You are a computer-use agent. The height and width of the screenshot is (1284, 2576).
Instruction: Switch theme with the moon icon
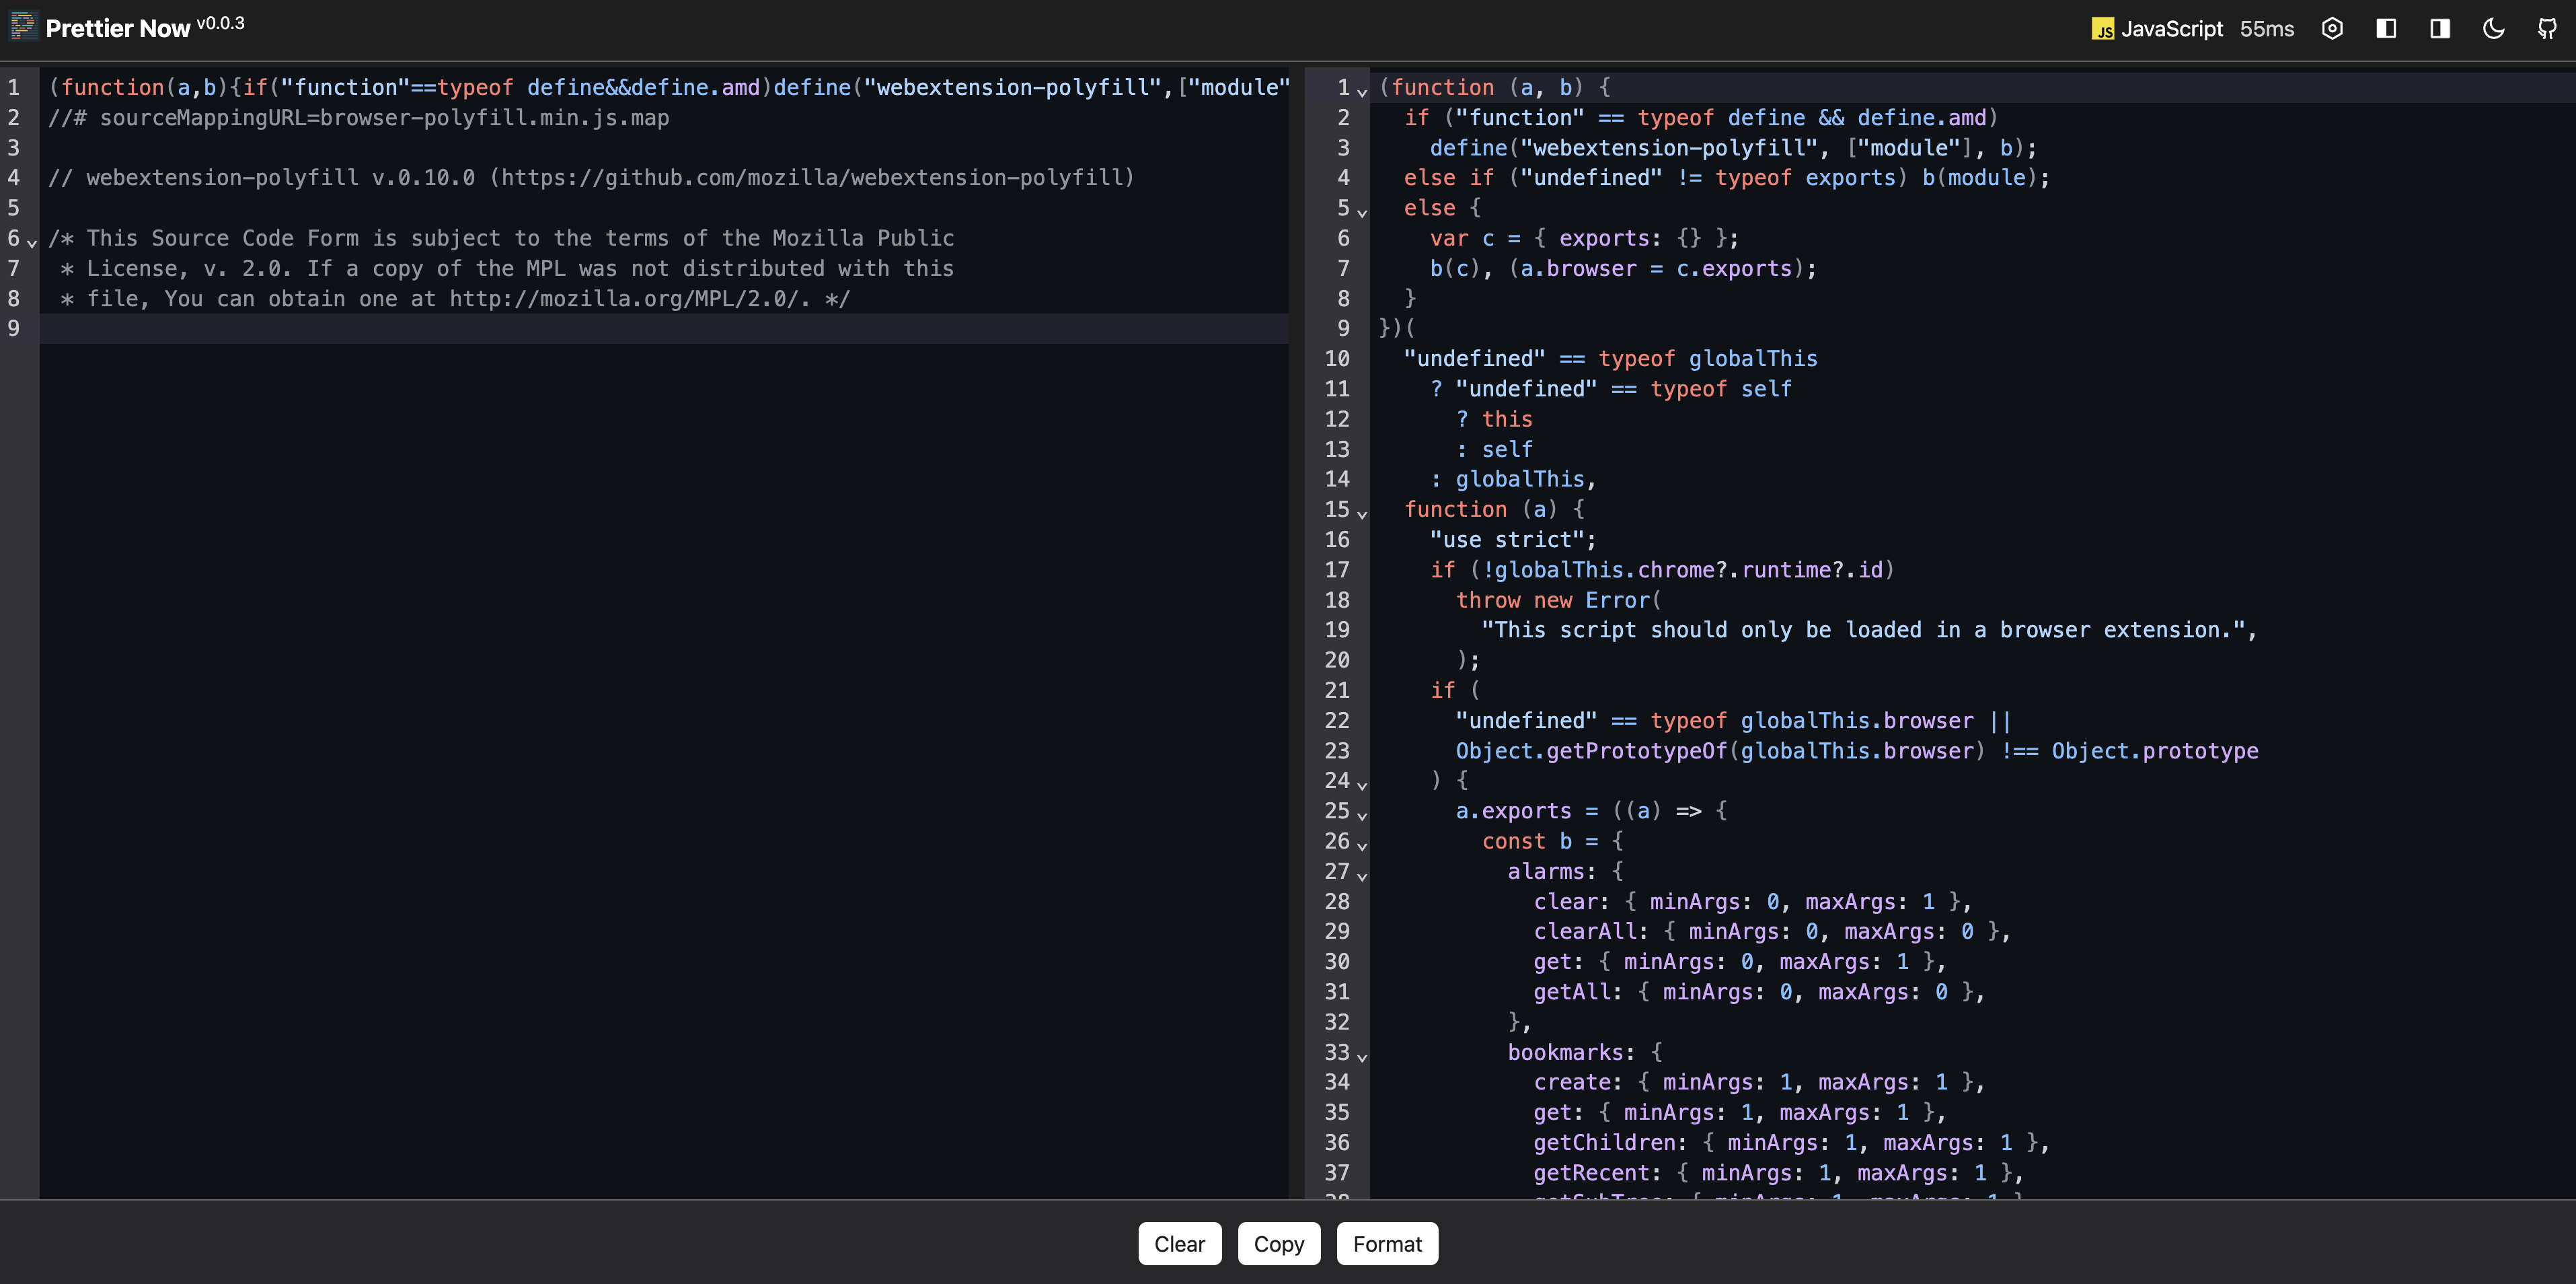2494,28
